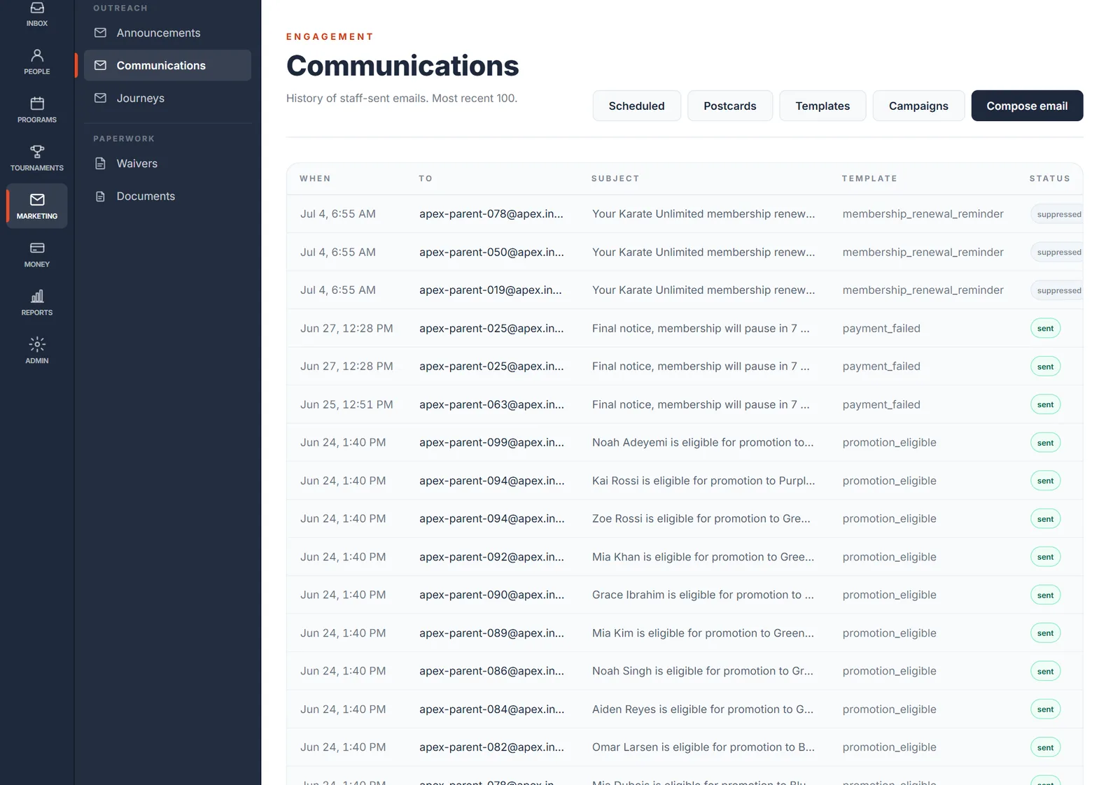Viewport: 1120px width, 785px height.
Task: Open Announcements in the Outreach menu
Action: coord(167,33)
